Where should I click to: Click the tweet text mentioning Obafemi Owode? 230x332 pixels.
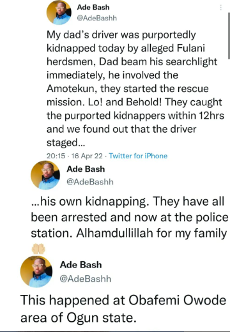(x=123, y=309)
